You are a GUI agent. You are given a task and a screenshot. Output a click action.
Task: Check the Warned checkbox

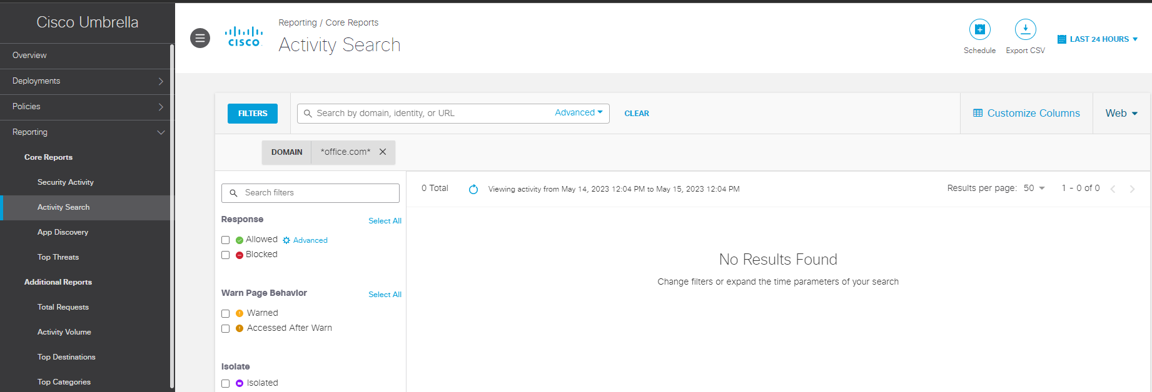pos(226,314)
